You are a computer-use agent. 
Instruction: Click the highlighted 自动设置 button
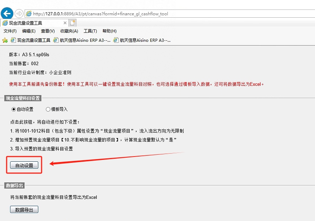24,165
